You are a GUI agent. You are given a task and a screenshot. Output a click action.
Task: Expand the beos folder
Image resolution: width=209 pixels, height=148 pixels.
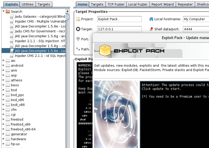point(4,85)
